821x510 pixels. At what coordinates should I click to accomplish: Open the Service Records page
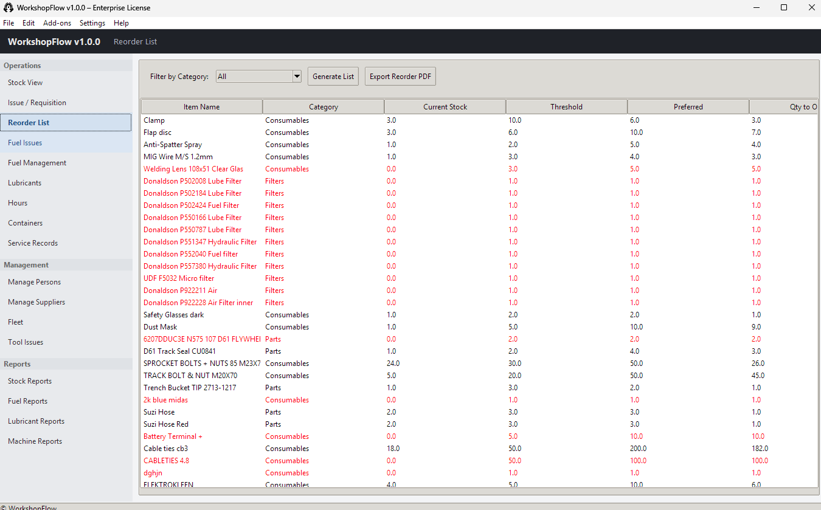pyautogui.click(x=32, y=243)
